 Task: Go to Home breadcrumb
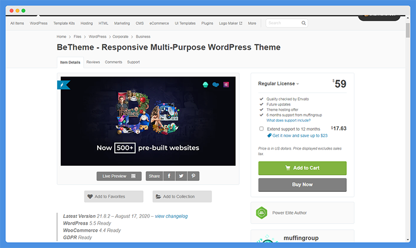click(61, 36)
